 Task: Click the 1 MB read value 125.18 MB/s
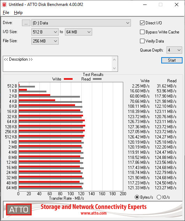(165, 142)
